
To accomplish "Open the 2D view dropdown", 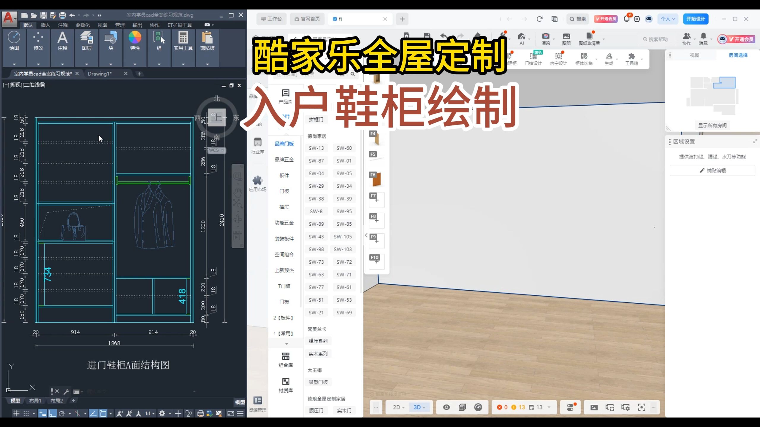I will (x=398, y=407).
